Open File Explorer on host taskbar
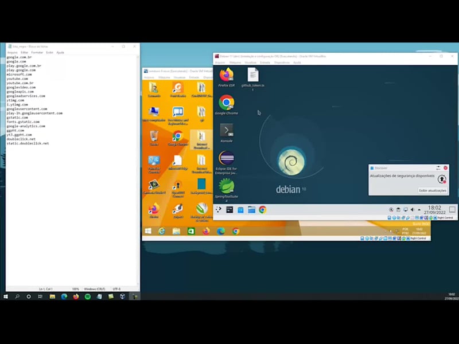Screen dimensions: 459x344 [x=52, y=296]
